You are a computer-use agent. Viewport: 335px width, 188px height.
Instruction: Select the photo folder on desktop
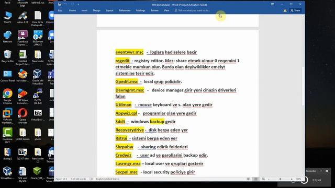click(38, 134)
